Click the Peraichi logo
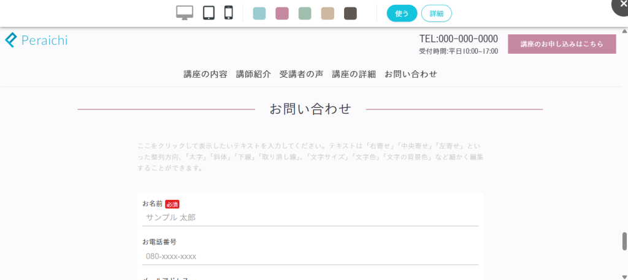This screenshot has width=628, height=280. pyautogui.click(x=36, y=40)
